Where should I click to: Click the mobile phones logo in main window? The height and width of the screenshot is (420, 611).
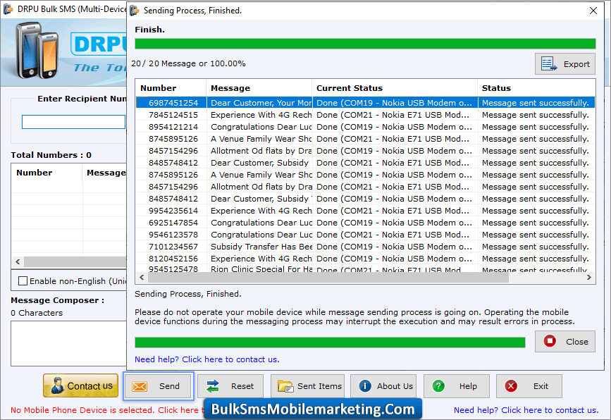(x=37, y=51)
